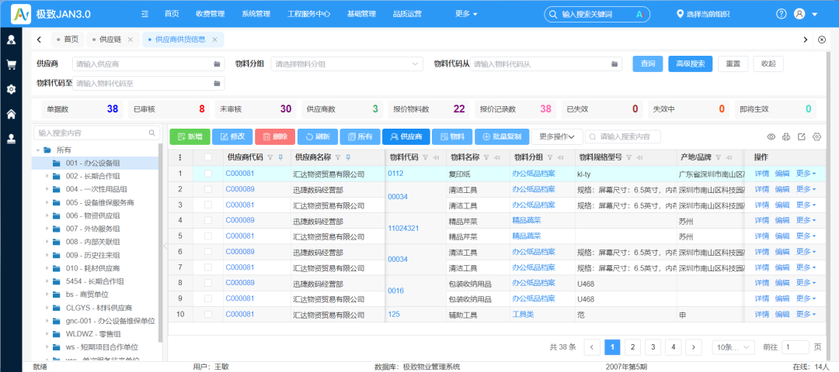The width and height of the screenshot is (839, 372).
Task: Toggle the eye view icon above table
Action: 771,136
